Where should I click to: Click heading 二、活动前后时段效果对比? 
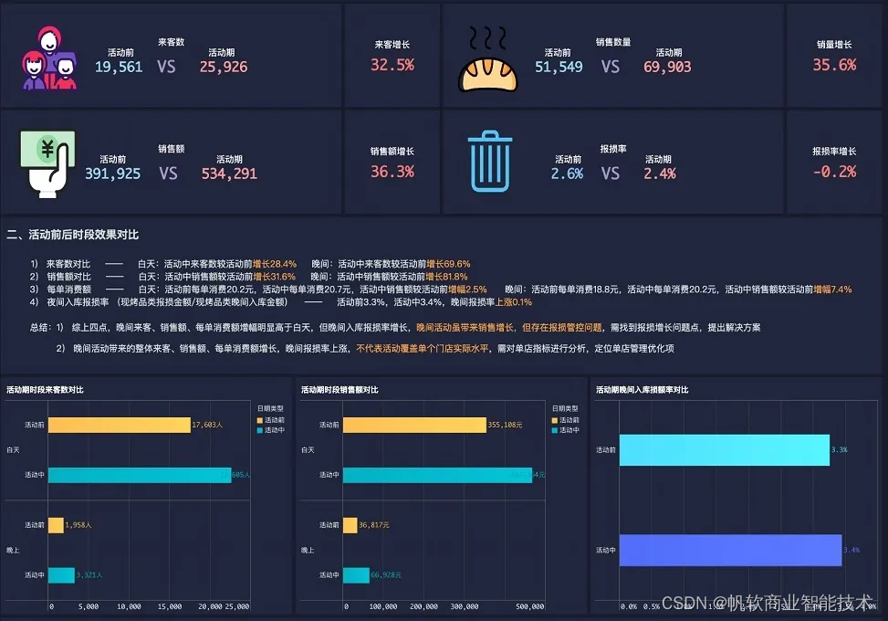pyautogui.click(x=72, y=235)
